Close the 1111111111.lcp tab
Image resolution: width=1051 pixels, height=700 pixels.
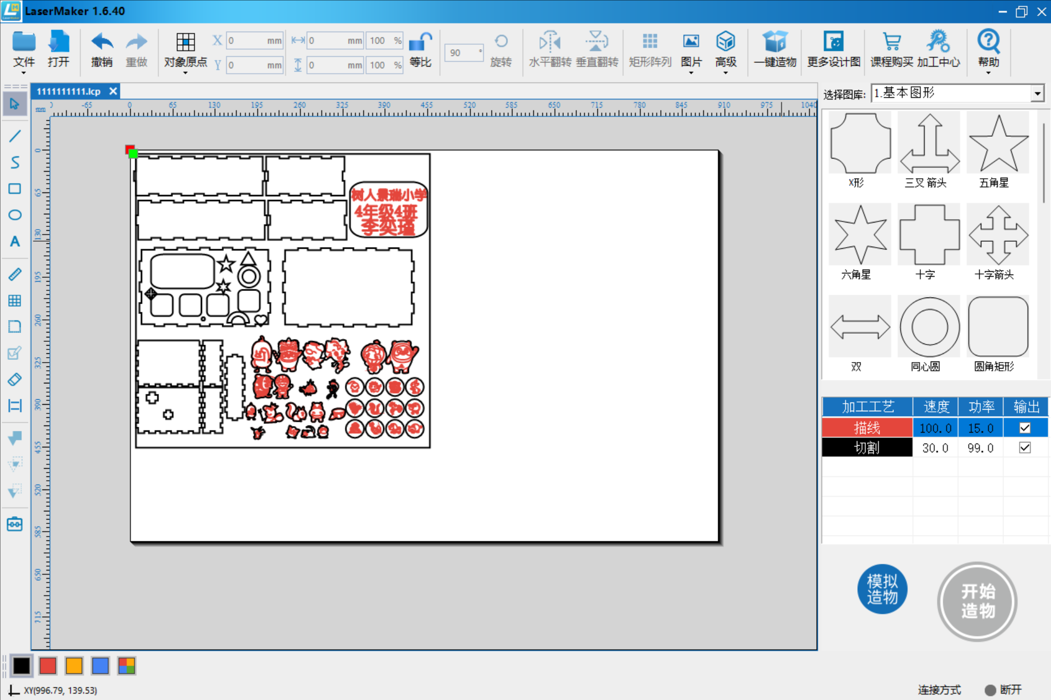(x=113, y=91)
